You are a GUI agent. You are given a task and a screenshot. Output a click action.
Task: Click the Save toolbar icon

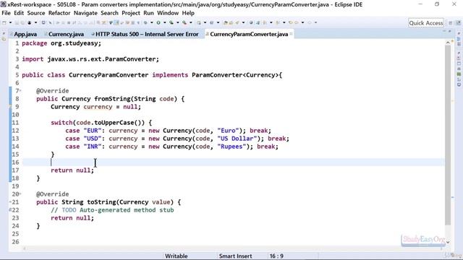click(x=17, y=22)
